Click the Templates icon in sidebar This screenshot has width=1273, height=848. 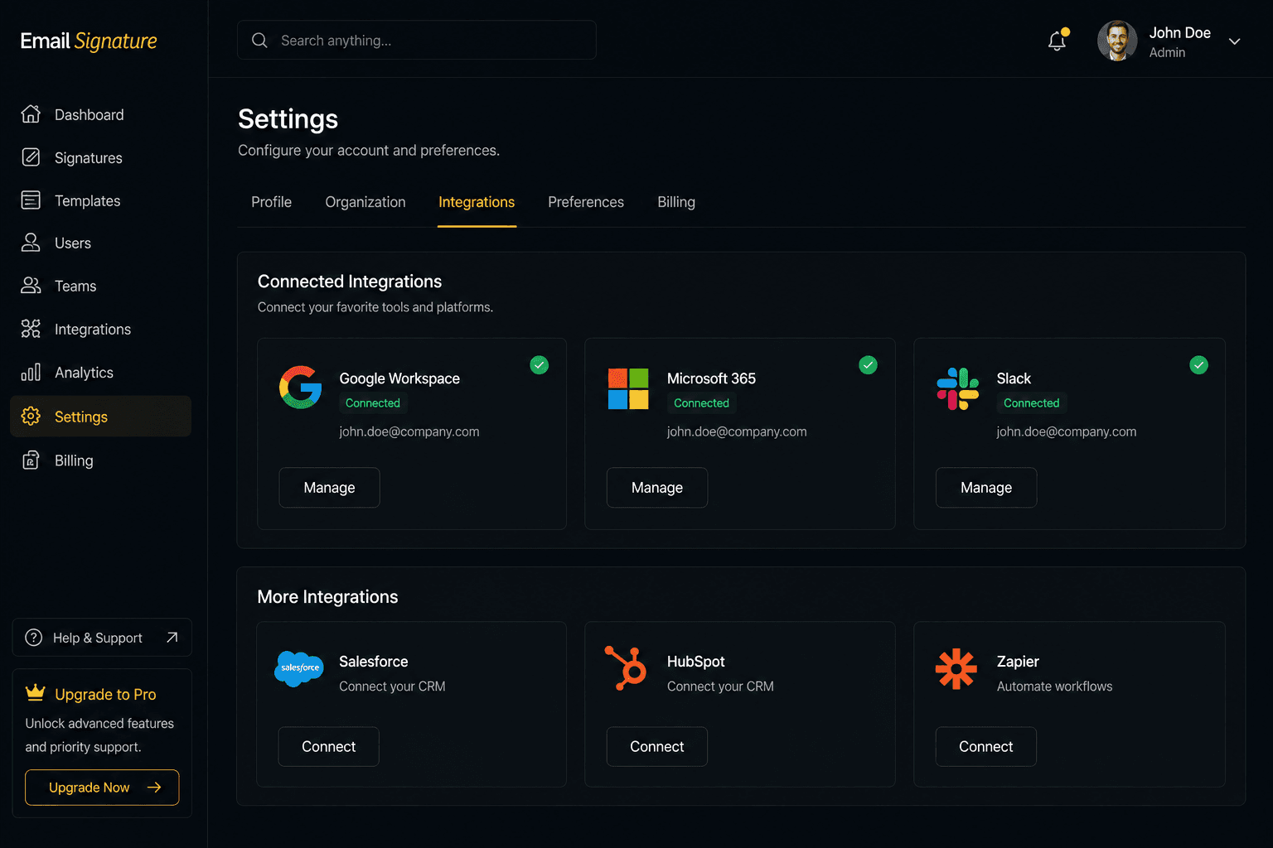pyautogui.click(x=31, y=200)
